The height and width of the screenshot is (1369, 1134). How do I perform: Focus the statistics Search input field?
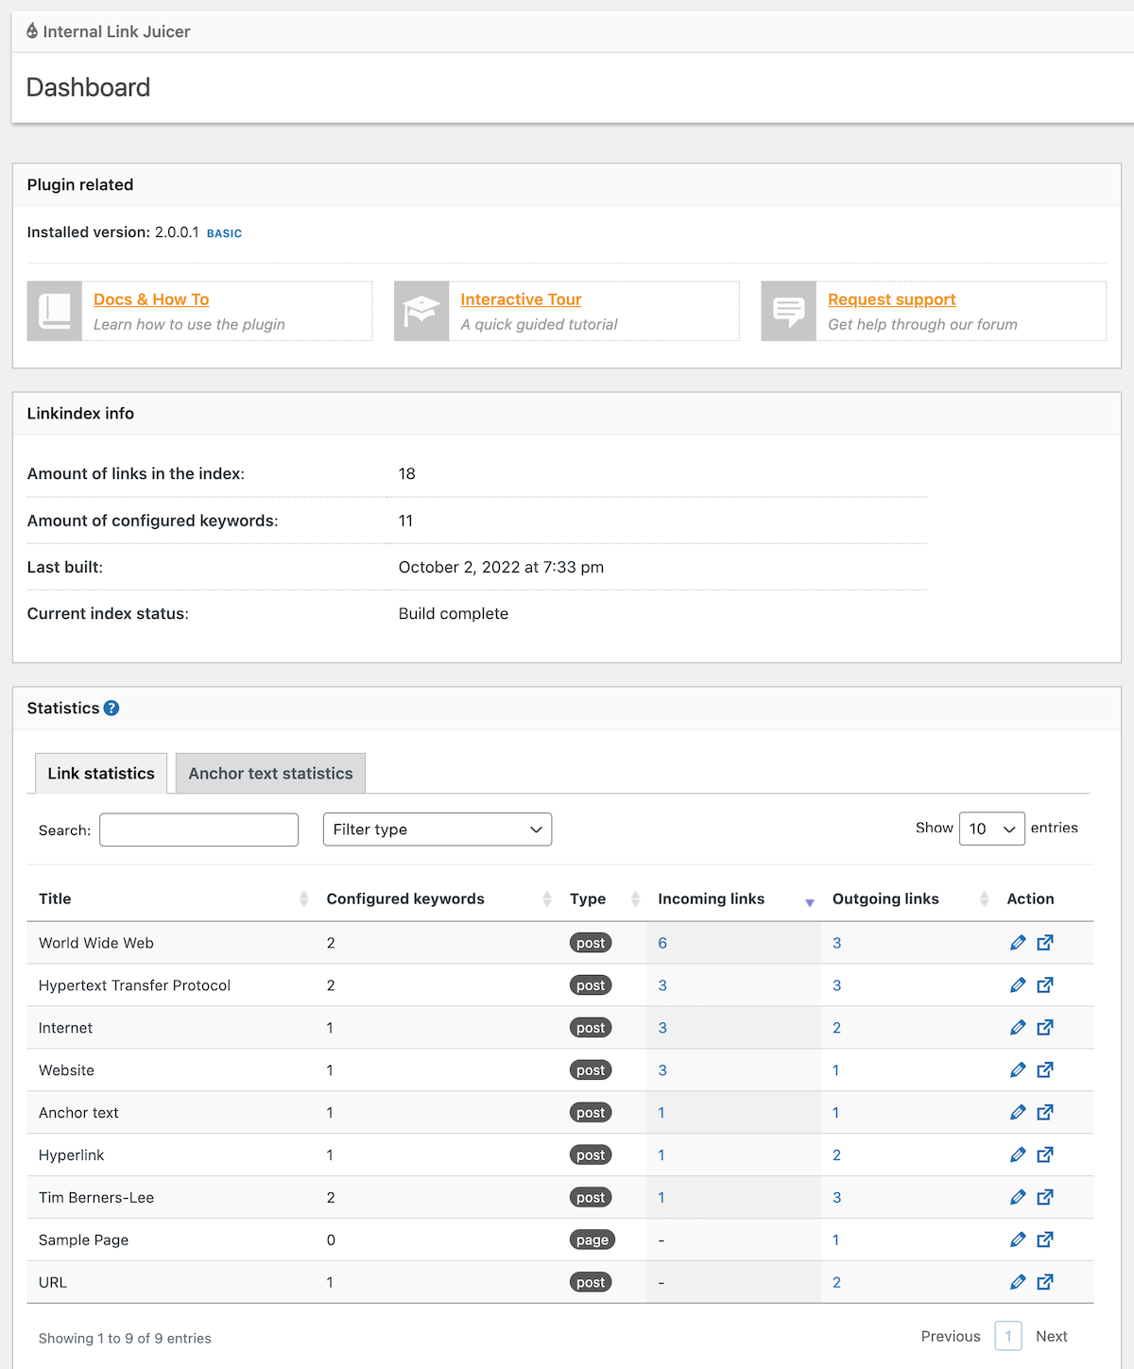(x=198, y=830)
